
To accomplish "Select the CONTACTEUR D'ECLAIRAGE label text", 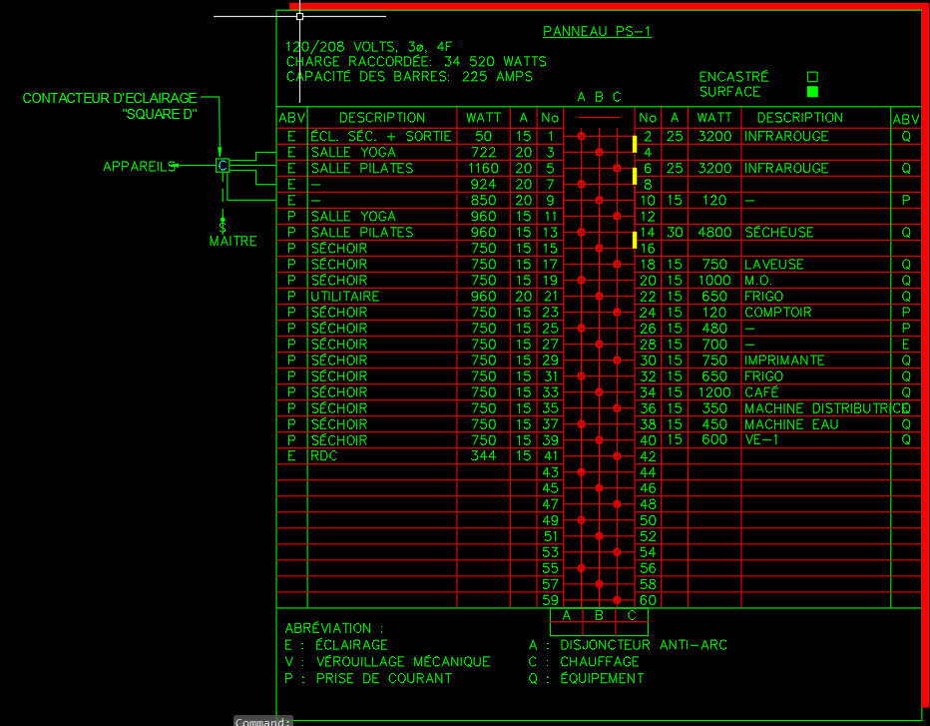I will pos(110,99).
